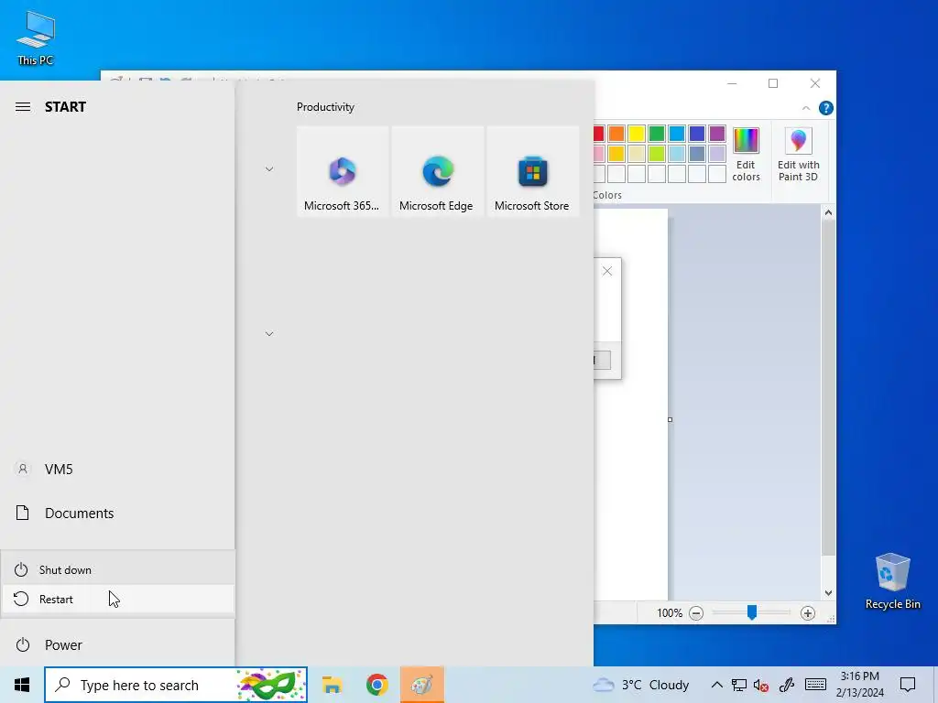This screenshot has height=703, width=938.
Task: Open the VM5 user account menu
Action: (117, 470)
